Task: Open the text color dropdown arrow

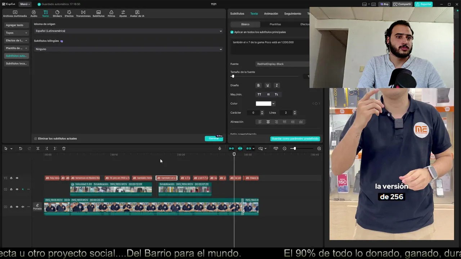Action: [273, 104]
